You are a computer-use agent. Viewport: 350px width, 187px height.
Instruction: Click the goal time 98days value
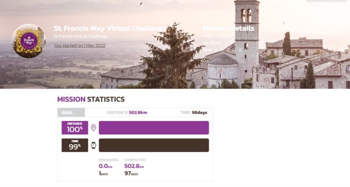point(199,113)
